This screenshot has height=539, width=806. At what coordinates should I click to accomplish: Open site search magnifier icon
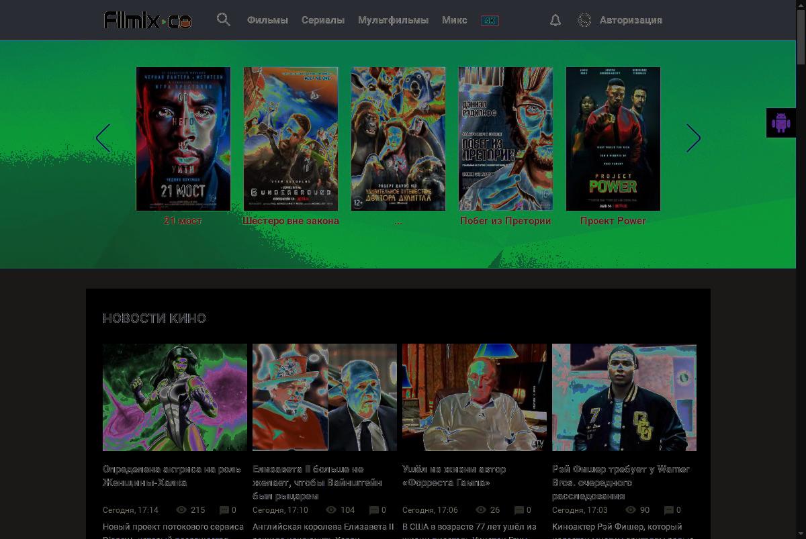tap(224, 19)
